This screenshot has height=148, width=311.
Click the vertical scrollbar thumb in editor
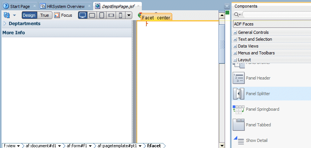[222, 44]
